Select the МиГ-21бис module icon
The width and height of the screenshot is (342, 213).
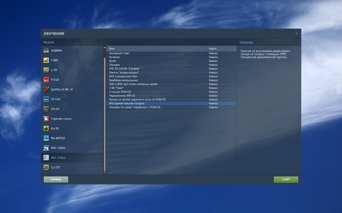(46, 157)
